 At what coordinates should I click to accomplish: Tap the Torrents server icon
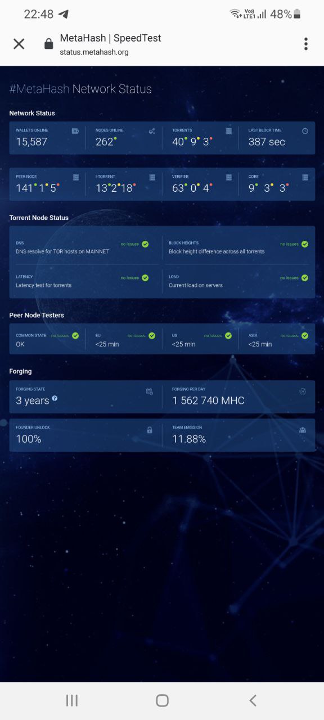point(229,131)
